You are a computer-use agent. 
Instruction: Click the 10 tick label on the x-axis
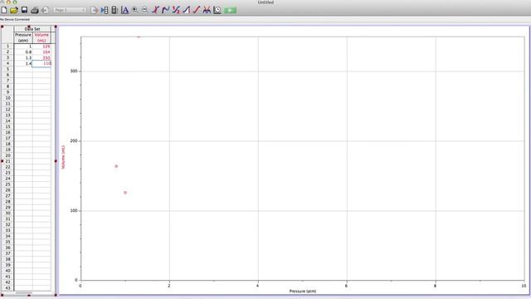[x=524, y=286]
